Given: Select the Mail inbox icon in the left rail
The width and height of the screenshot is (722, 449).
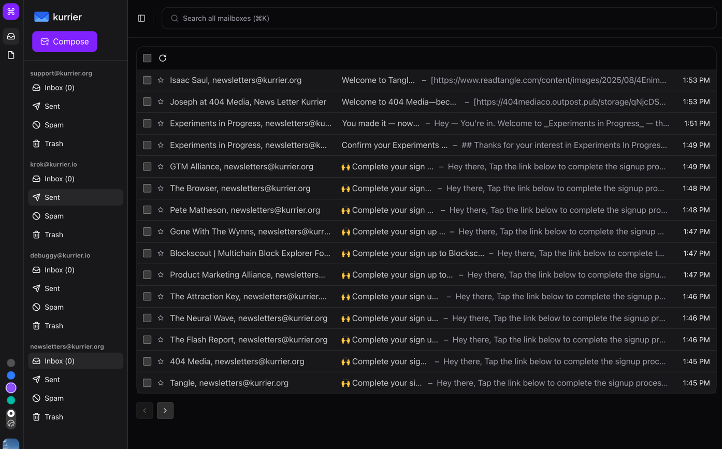Looking at the screenshot, I should point(11,36).
